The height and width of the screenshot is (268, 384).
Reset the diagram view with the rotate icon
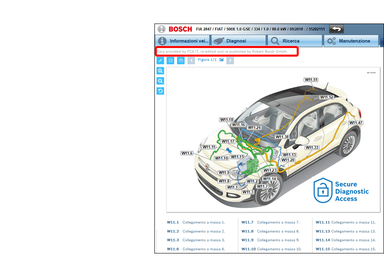pyautogui.click(x=160, y=91)
